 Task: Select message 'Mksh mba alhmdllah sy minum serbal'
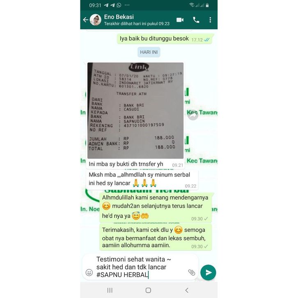[x=142, y=179]
